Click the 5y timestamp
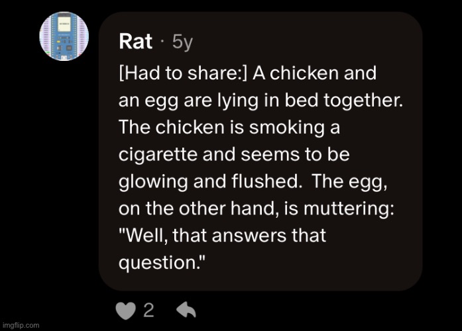 tap(182, 42)
